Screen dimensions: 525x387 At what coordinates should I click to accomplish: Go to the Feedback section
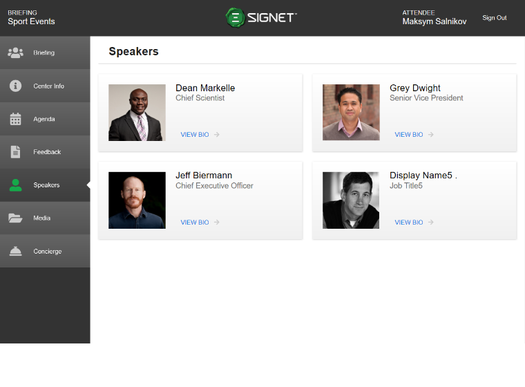(x=47, y=152)
